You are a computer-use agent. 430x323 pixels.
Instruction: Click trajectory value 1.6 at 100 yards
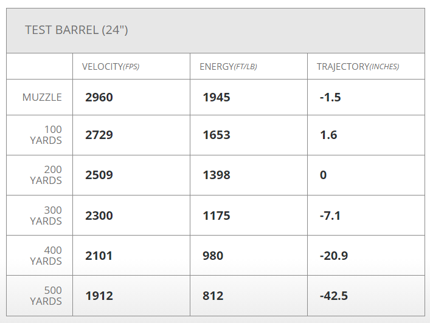point(328,135)
